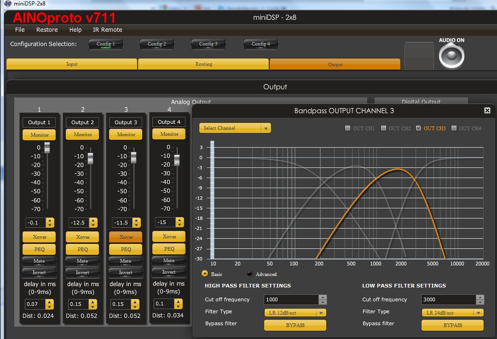Open PEQ for Output 3

pos(126,249)
